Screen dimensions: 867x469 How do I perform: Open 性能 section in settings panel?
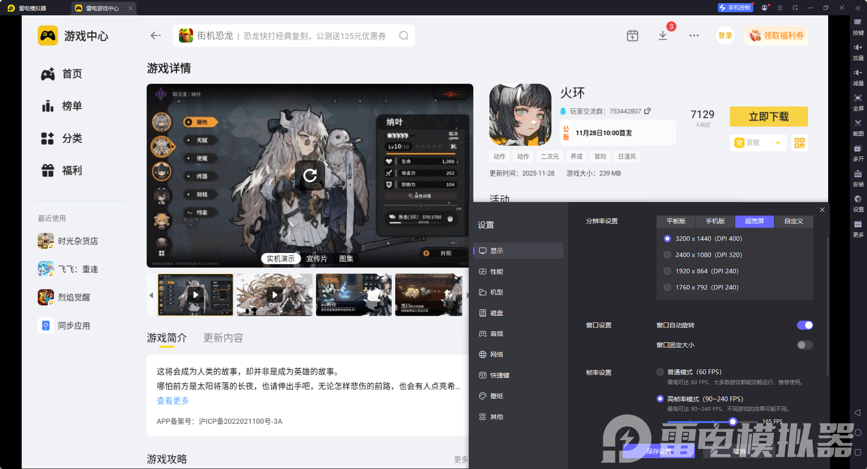click(497, 271)
